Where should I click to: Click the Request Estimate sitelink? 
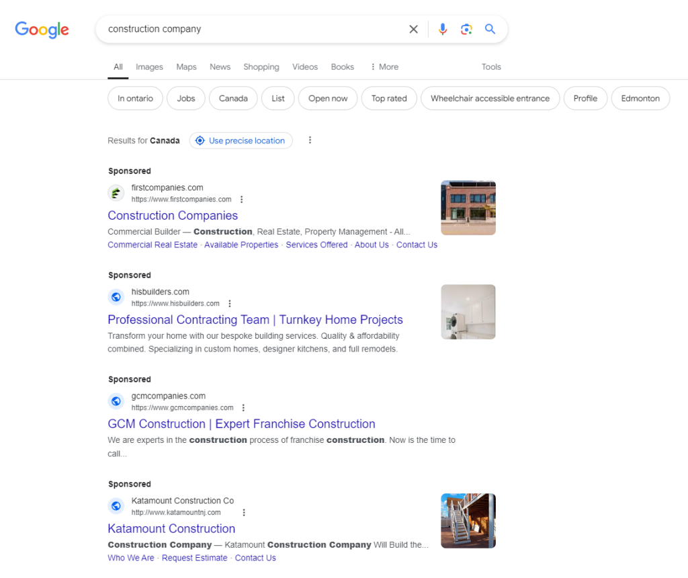[x=194, y=558]
